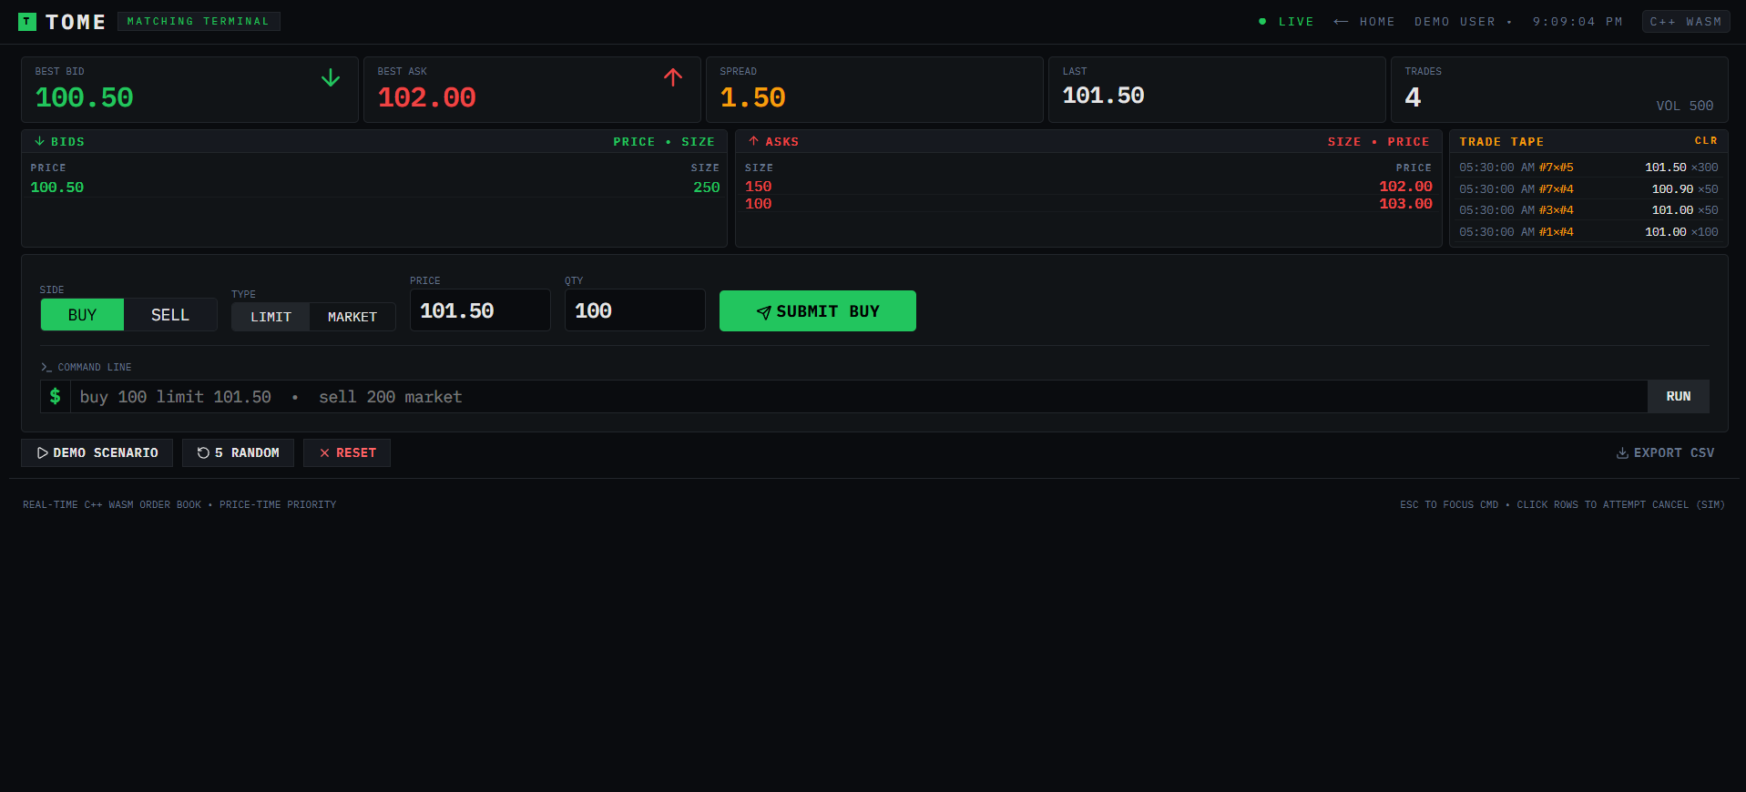Viewport: 1746px width, 792px height.
Task: Click the price input field showing 101.50
Action: [x=480, y=310]
